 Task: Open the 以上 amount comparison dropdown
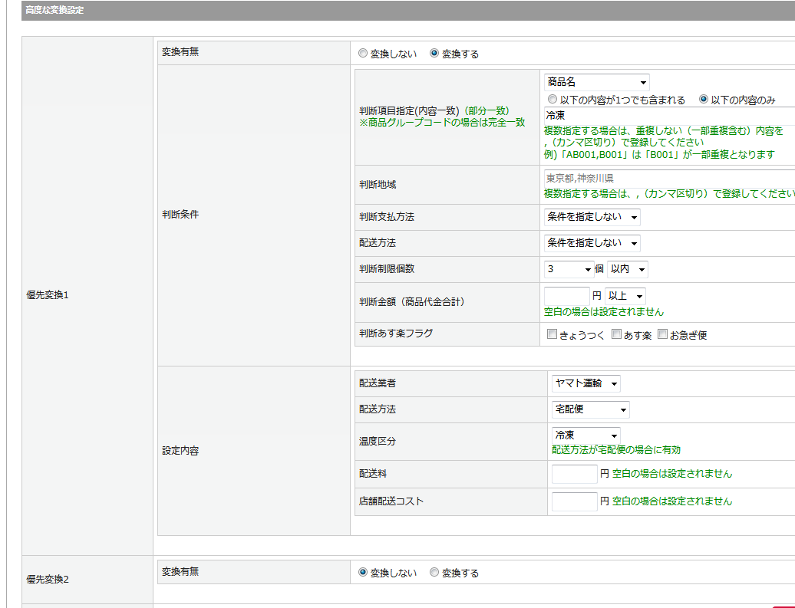[x=625, y=295]
